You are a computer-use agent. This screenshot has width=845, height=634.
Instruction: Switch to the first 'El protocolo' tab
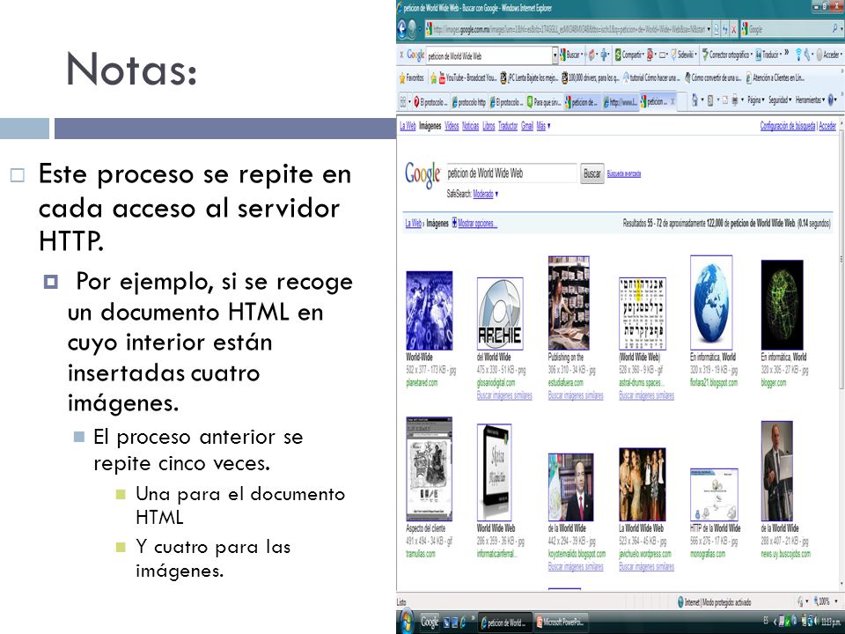[x=430, y=102]
